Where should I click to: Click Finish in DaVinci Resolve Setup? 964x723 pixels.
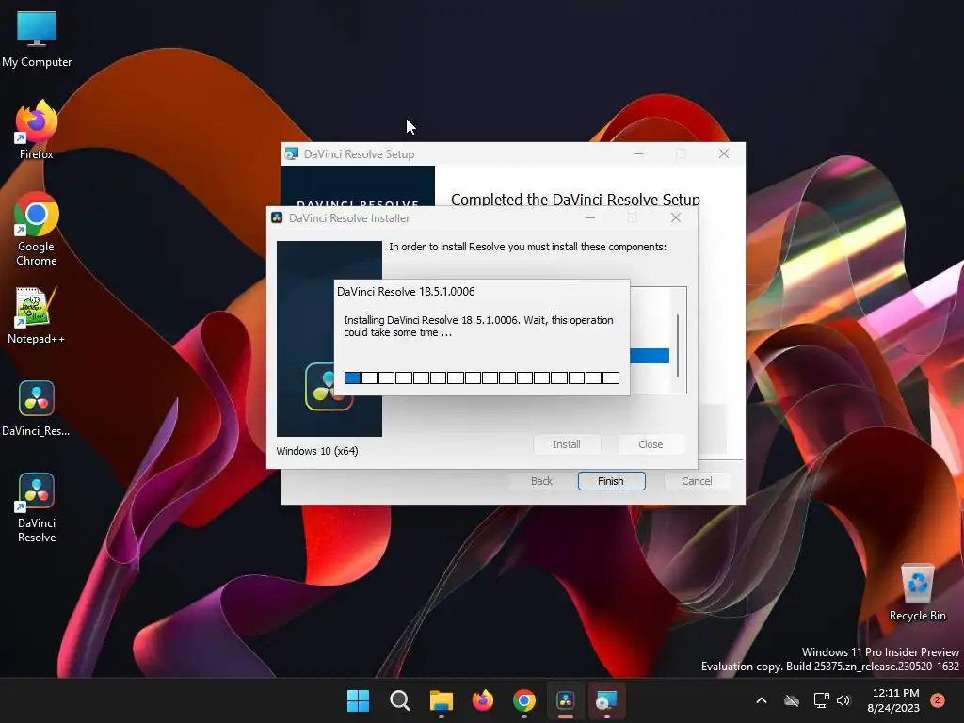click(611, 481)
